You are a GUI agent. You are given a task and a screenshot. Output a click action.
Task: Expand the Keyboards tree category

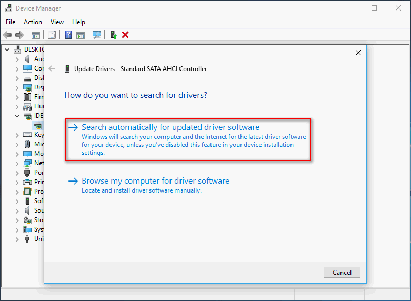point(17,135)
